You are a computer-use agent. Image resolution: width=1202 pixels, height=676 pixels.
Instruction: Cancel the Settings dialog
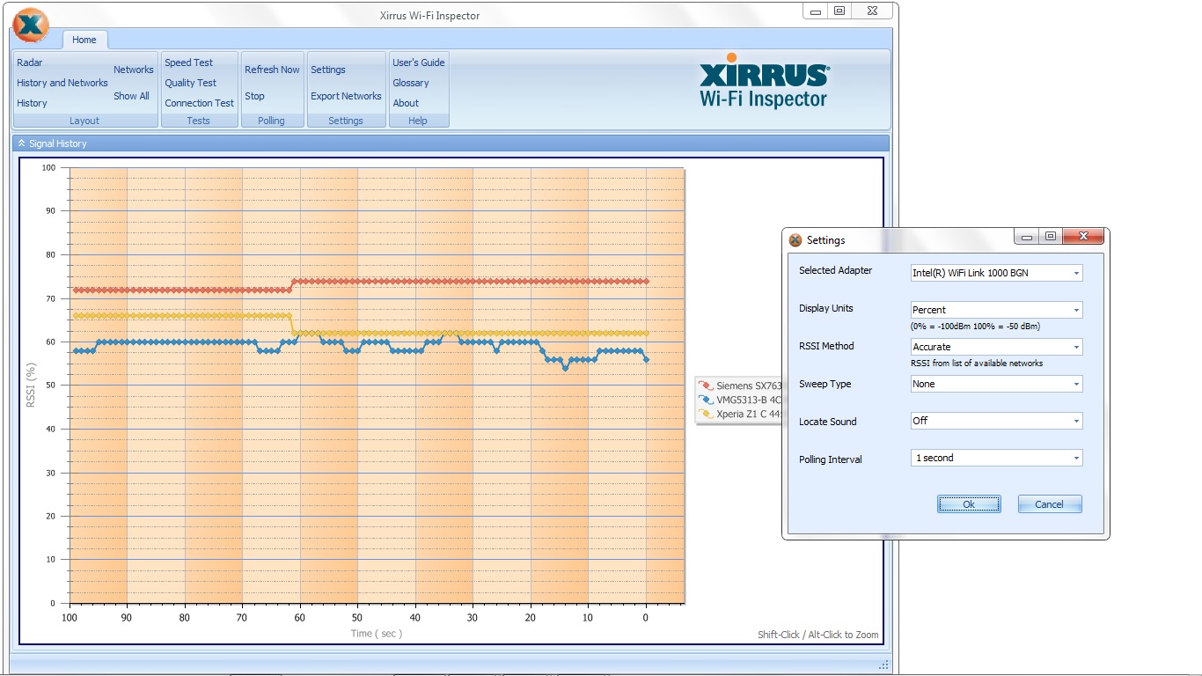click(1049, 504)
